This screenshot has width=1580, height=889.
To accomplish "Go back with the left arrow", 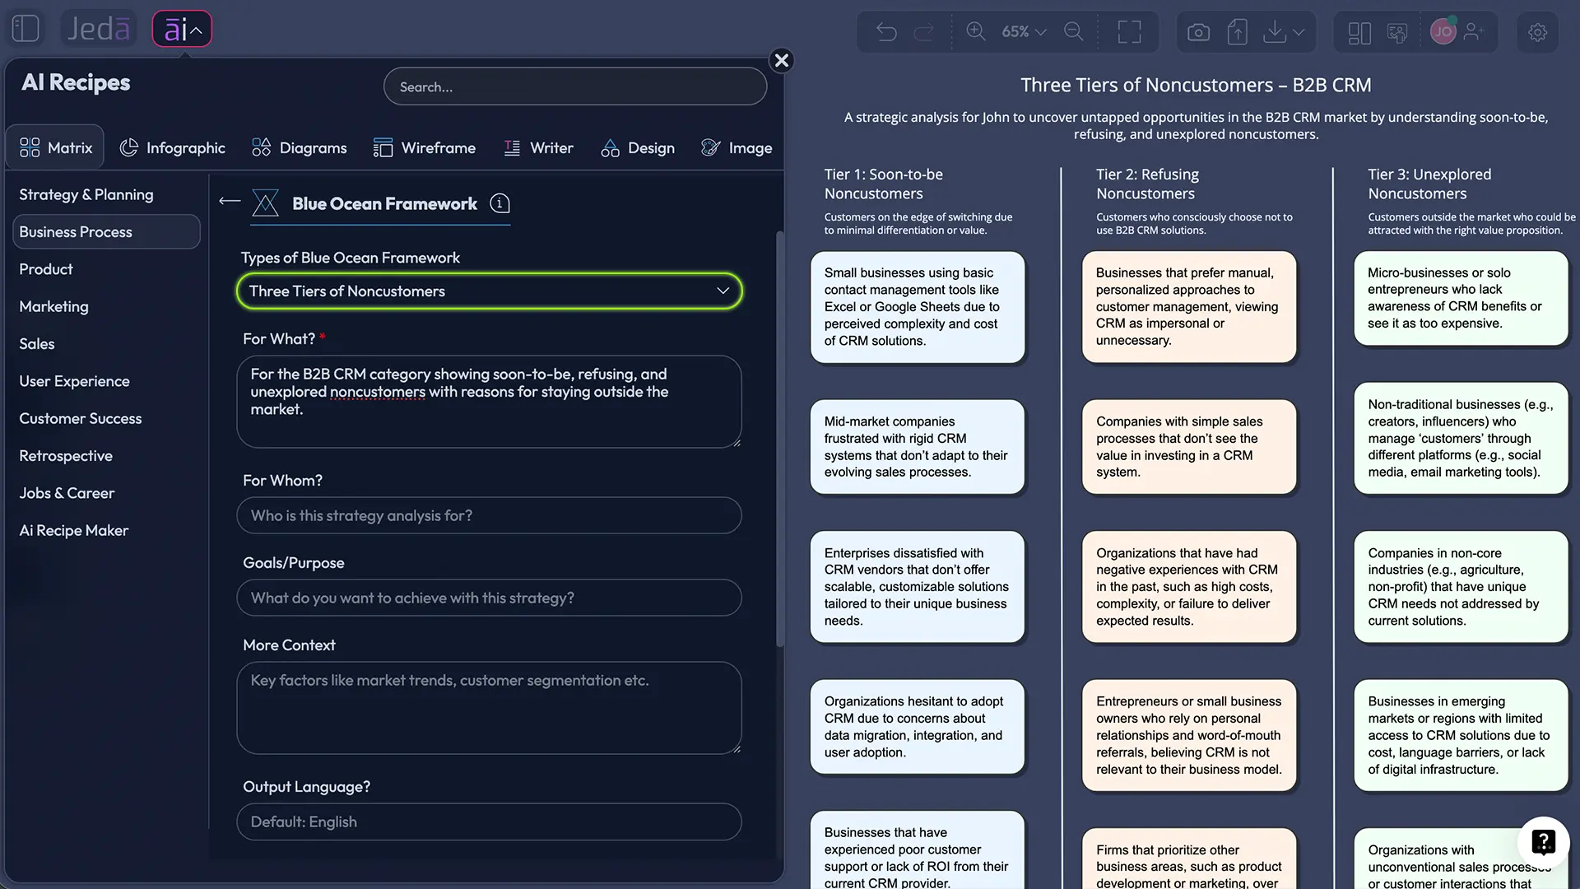I will pyautogui.click(x=230, y=201).
